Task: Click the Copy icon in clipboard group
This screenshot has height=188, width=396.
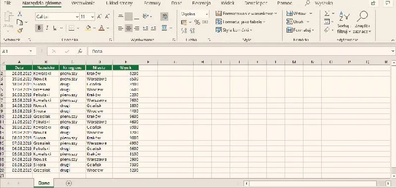Action: click(x=20, y=22)
